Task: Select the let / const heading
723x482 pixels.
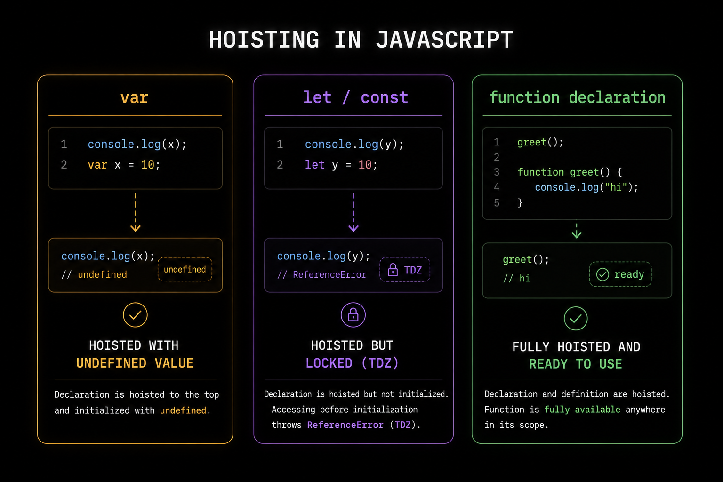Action: (x=355, y=97)
